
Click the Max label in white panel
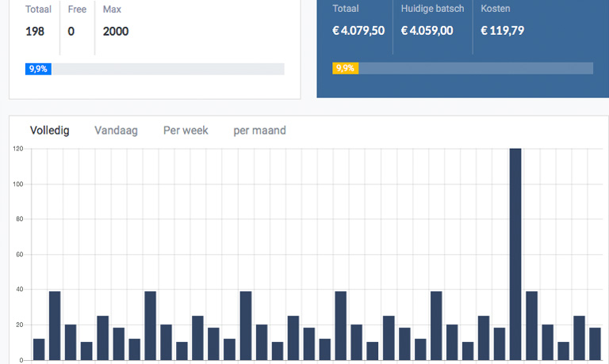pos(112,9)
